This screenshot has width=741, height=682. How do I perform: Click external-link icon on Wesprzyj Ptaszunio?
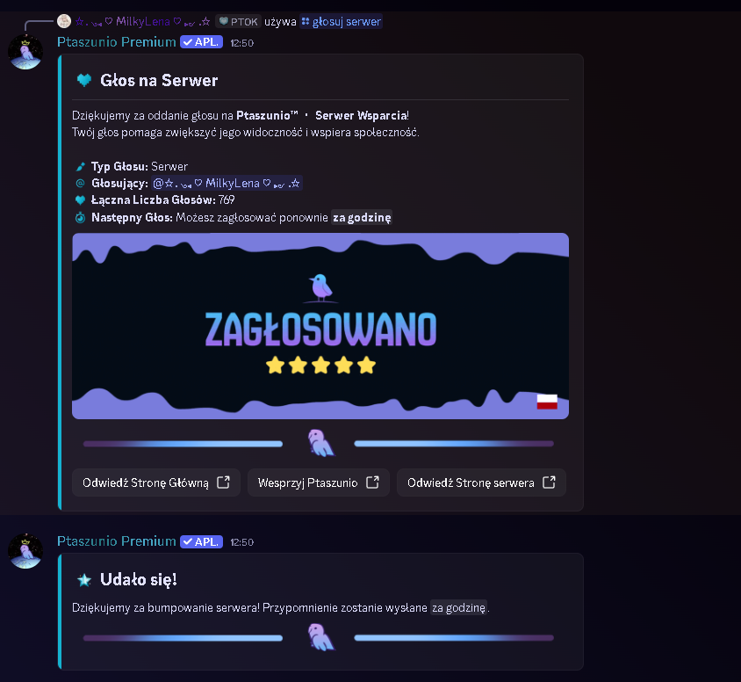(372, 482)
